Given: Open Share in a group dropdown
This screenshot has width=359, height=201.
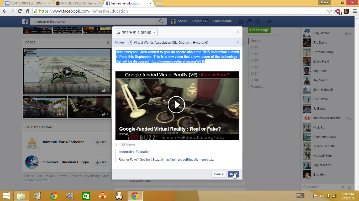Looking at the screenshot, I should coord(136,32).
